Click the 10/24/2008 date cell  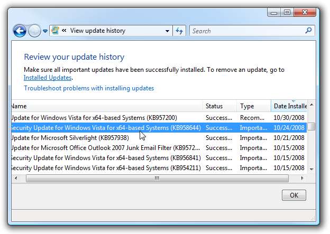pyautogui.click(x=289, y=128)
